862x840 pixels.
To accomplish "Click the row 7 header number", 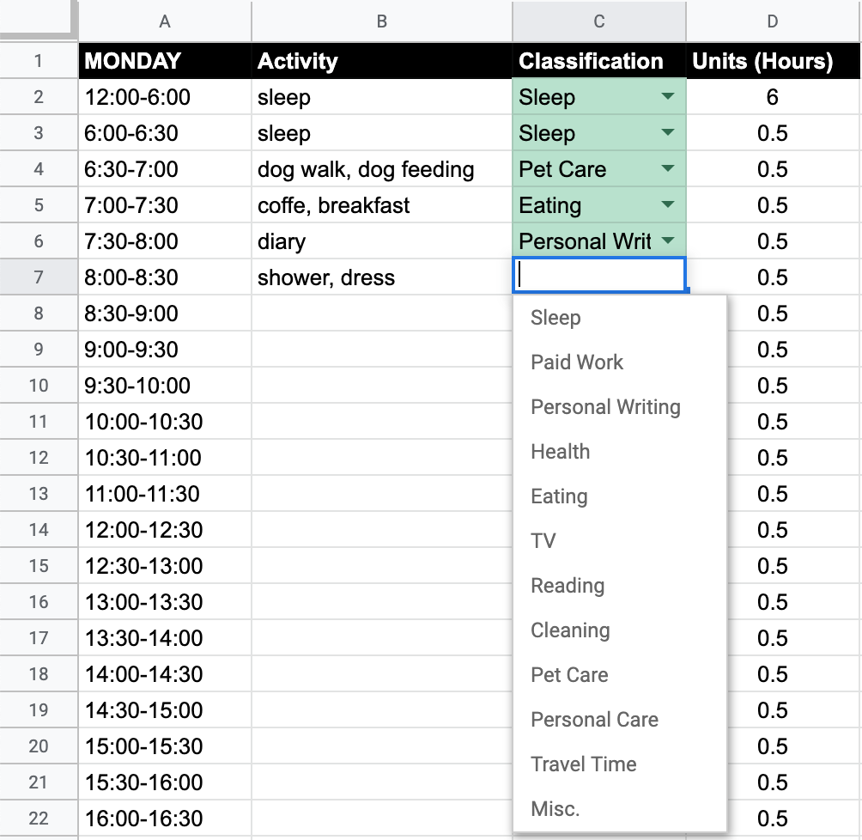I will pos(39,277).
